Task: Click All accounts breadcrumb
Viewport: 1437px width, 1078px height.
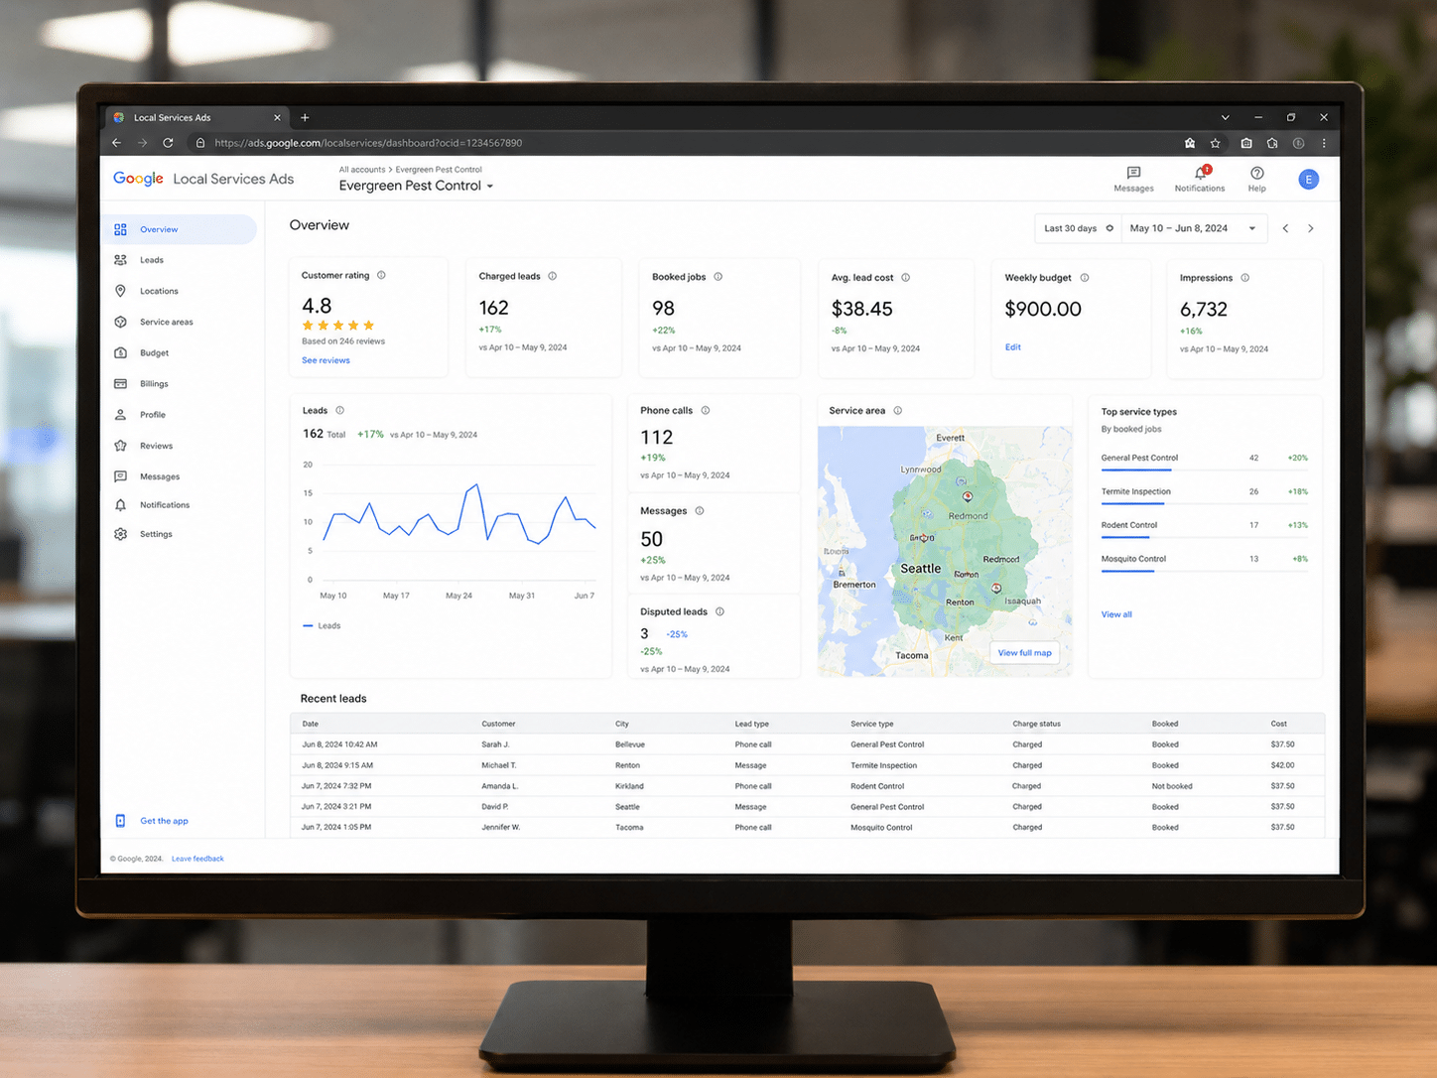Action: pos(361,170)
